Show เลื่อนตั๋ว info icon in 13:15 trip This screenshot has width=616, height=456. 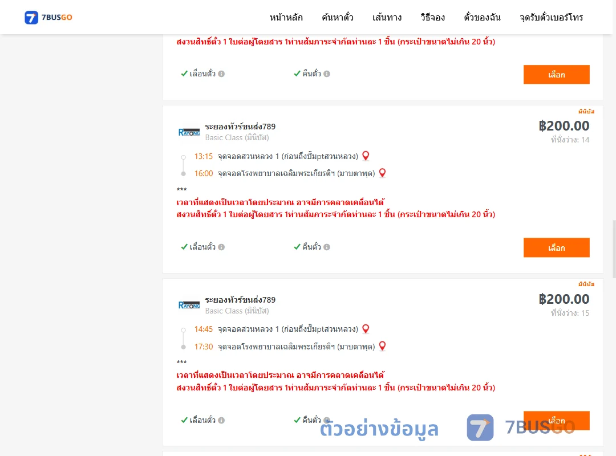coord(221,247)
